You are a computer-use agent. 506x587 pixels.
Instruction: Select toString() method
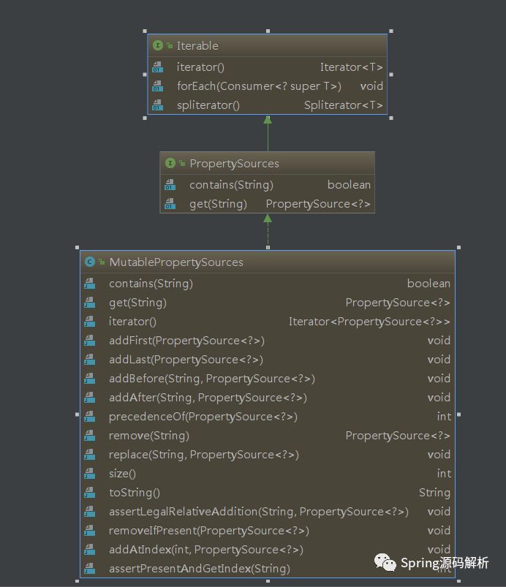tap(135, 493)
